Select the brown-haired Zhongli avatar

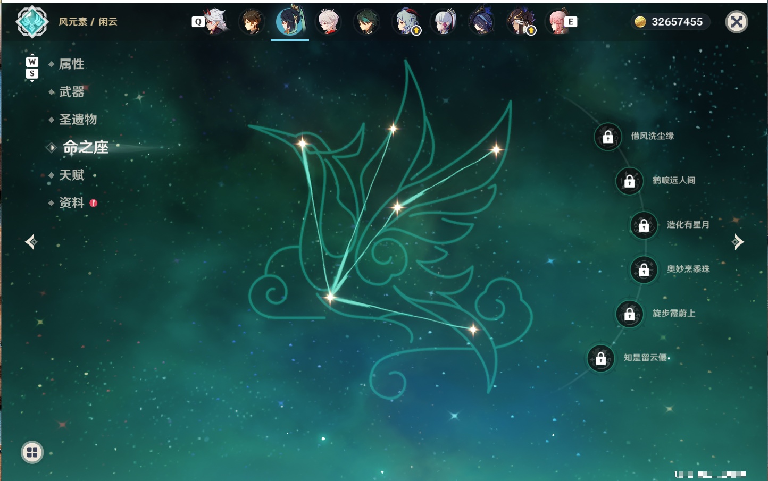tap(252, 22)
